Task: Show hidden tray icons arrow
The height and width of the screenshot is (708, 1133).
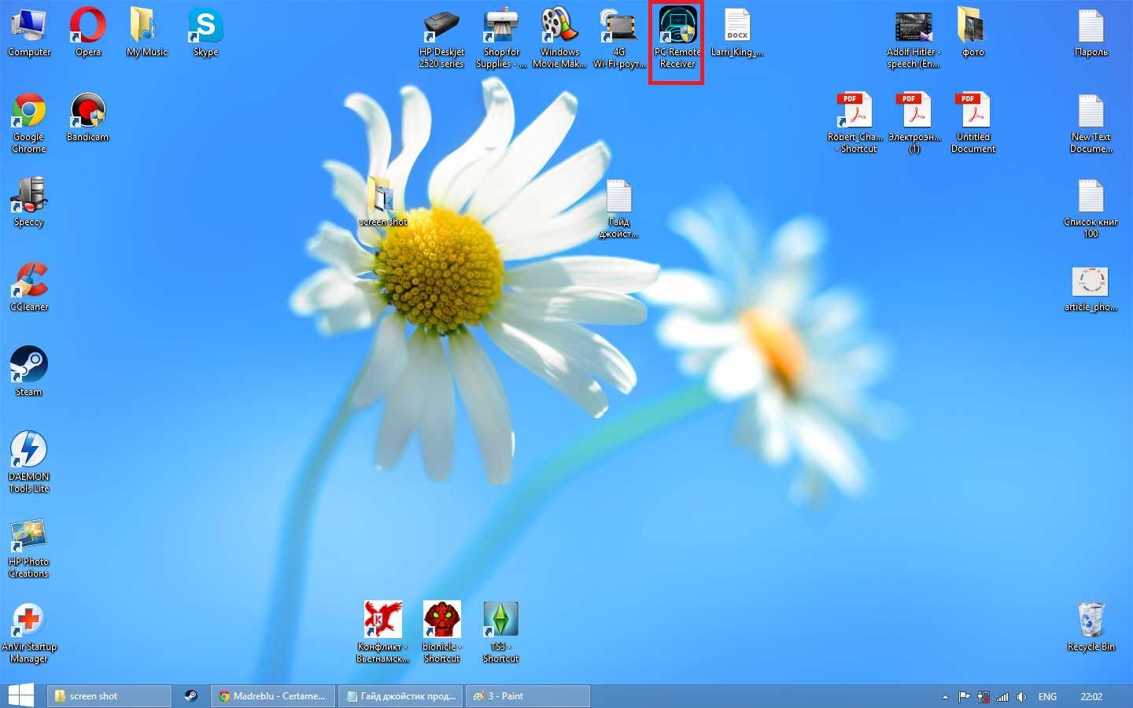Action: click(x=945, y=697)
